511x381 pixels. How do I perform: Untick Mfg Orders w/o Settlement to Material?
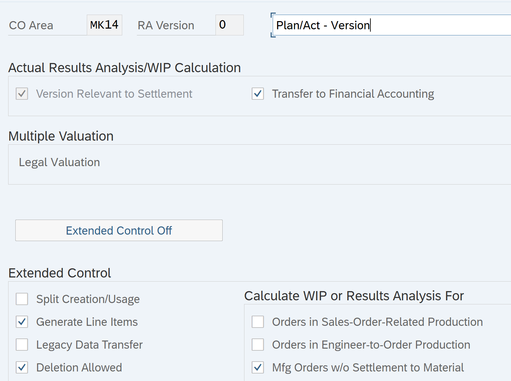pyautogui.click(x=258, y=368)
